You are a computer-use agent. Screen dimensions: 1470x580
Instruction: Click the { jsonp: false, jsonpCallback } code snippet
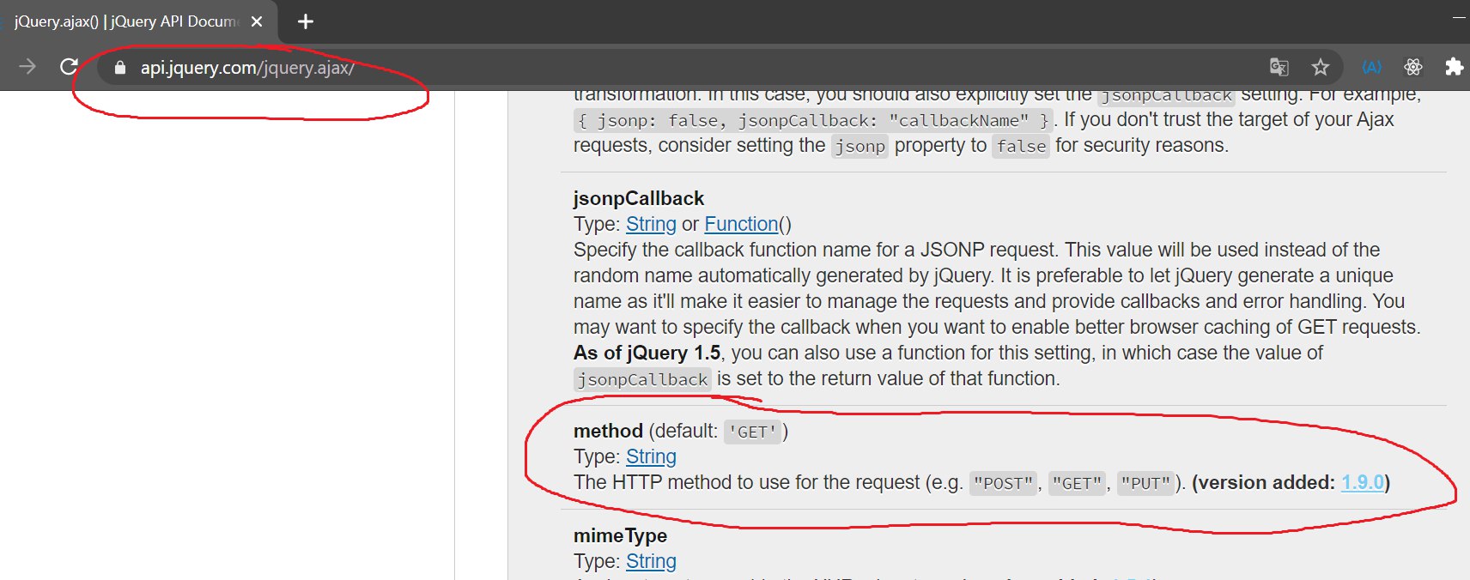pyautogui.click(x=813, y=120)
